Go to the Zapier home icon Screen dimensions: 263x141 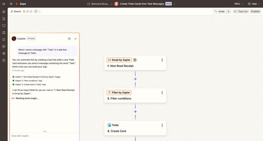point(4,4)
